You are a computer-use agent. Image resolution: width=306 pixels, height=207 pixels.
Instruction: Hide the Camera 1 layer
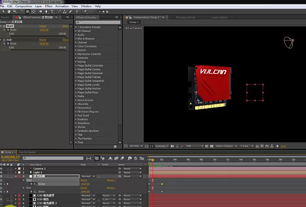tap(2, 168)
